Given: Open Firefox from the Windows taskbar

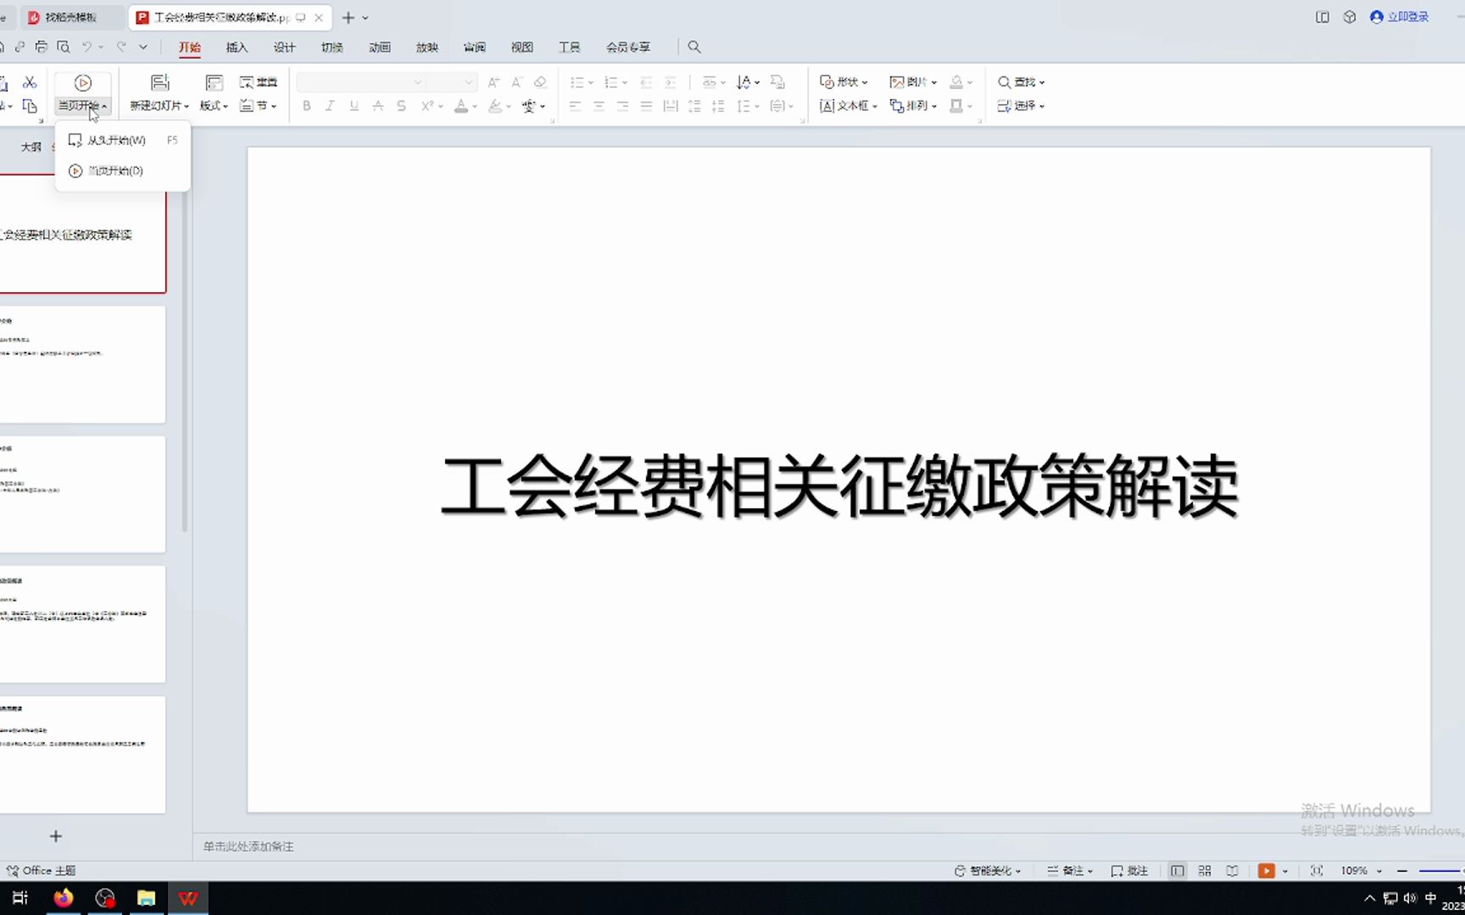Looking at the screenshot, I should 64,898.
